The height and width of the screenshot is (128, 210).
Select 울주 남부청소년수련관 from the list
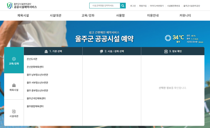pyautogui.click(x=37, y=75)
